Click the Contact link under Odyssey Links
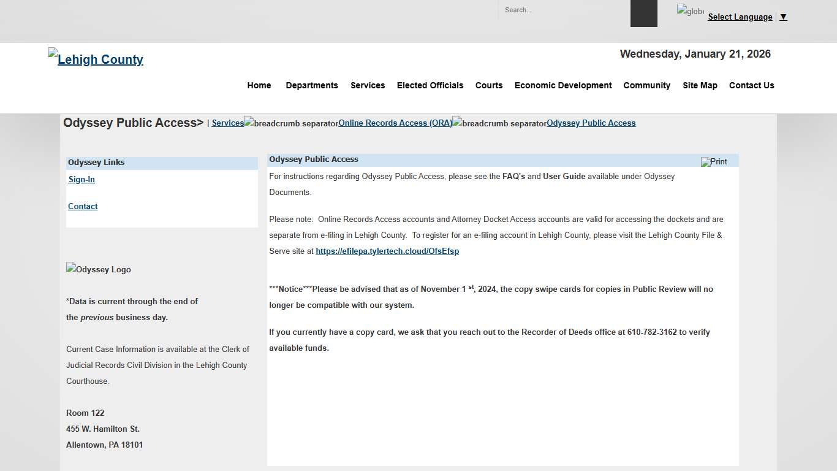 tap(83, 207)
